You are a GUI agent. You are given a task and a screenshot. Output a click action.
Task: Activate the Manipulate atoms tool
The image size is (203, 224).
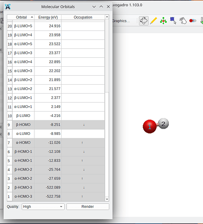(x=163, y=21)
